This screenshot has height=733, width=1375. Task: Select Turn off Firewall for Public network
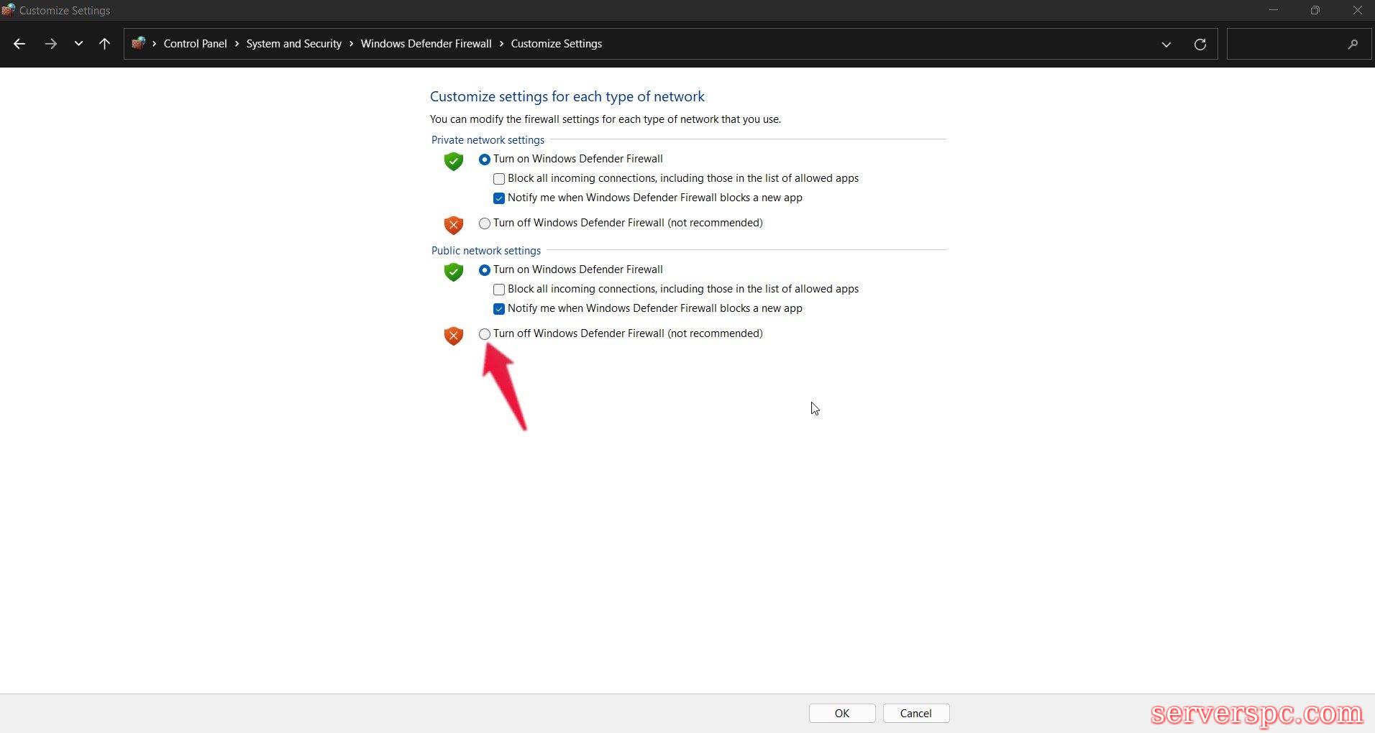(485, 334)
